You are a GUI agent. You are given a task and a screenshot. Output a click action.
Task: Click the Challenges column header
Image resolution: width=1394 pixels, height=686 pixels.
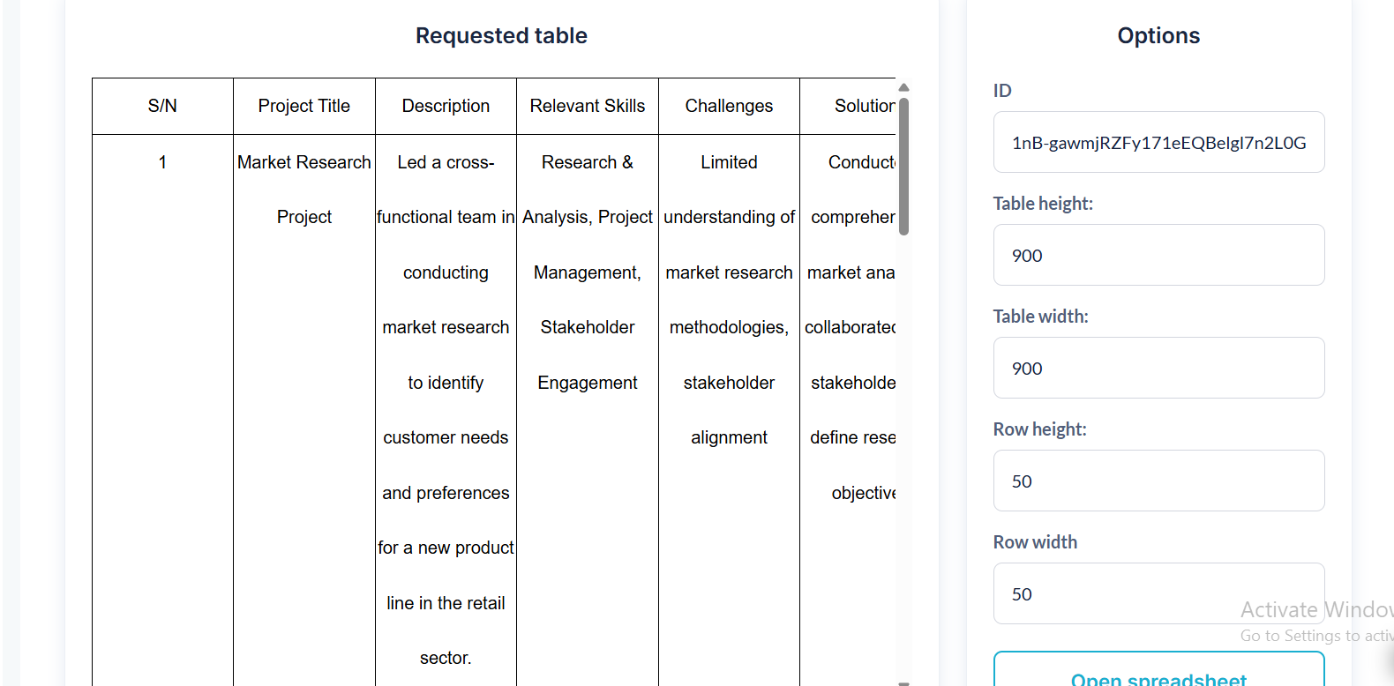(729, 107)
